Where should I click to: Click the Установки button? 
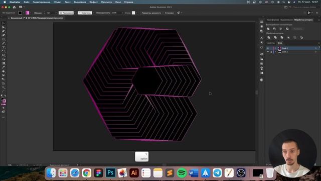170,13
